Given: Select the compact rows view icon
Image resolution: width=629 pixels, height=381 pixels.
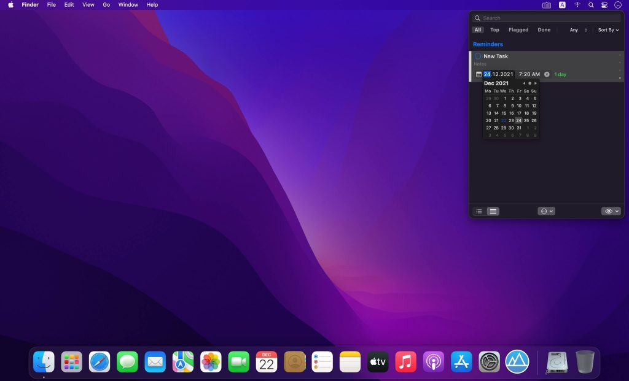Looking at the screenshot, I should (493, 211).
